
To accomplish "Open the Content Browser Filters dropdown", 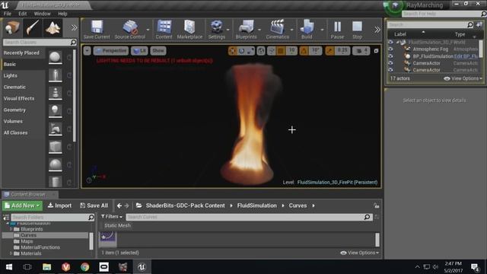I will [x=112, y=216].
